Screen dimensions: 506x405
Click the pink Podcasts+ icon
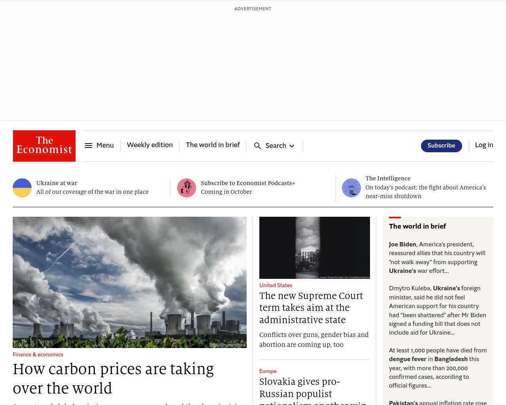(x=187, y=188)
